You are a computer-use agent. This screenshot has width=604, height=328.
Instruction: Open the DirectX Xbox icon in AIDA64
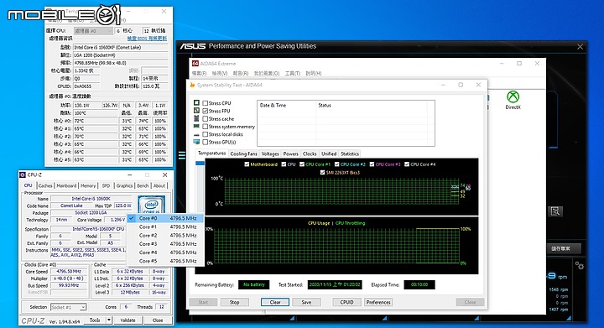(513, 96)
